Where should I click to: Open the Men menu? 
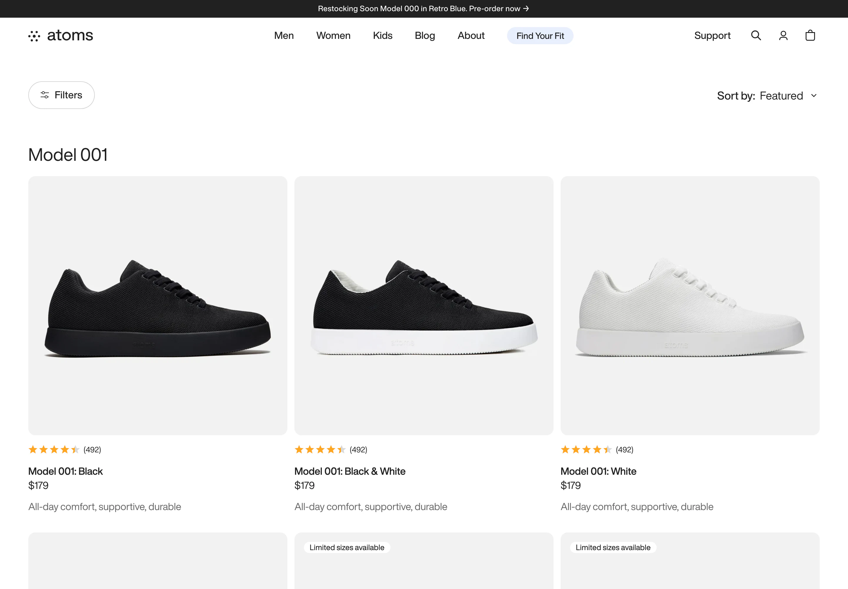(x=284, y=35)
